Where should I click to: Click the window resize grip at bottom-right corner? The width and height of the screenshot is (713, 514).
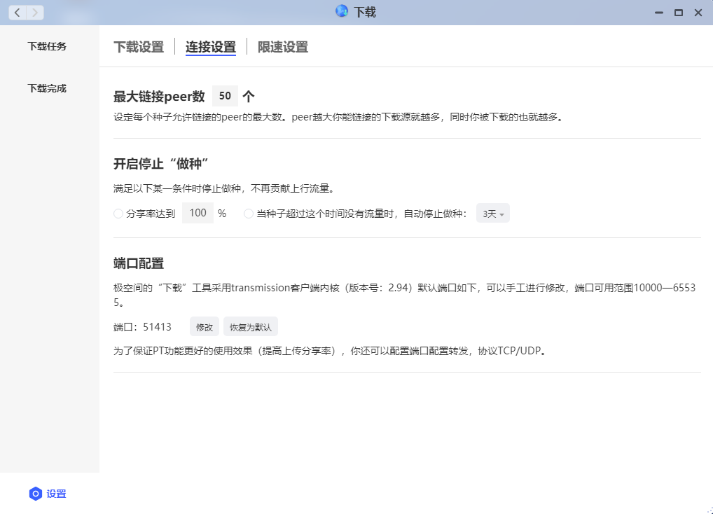(707, 509)
